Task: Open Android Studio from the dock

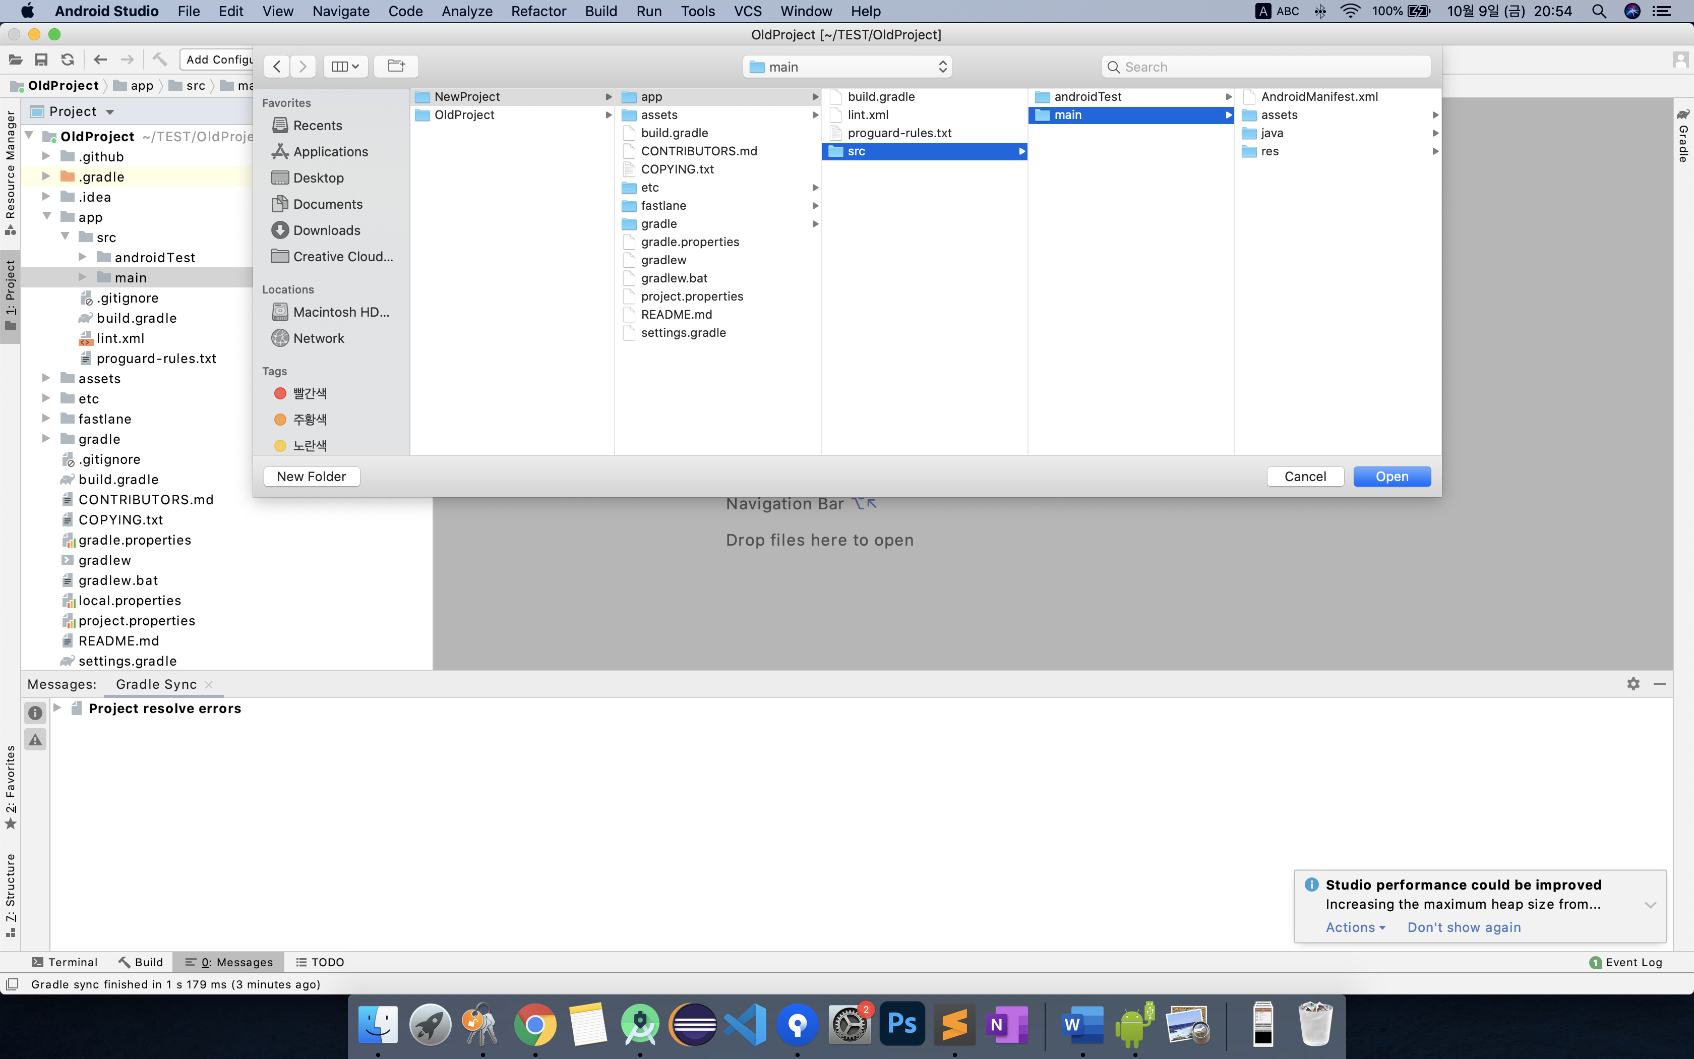Action: click(639, 1024)
